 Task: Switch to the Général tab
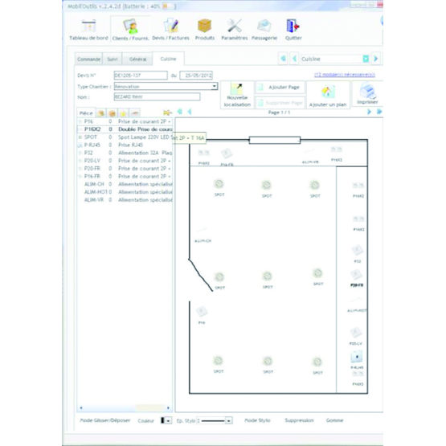(137, 59)
